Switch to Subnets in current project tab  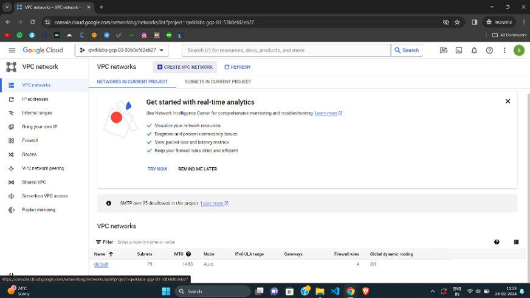(218, 81)
